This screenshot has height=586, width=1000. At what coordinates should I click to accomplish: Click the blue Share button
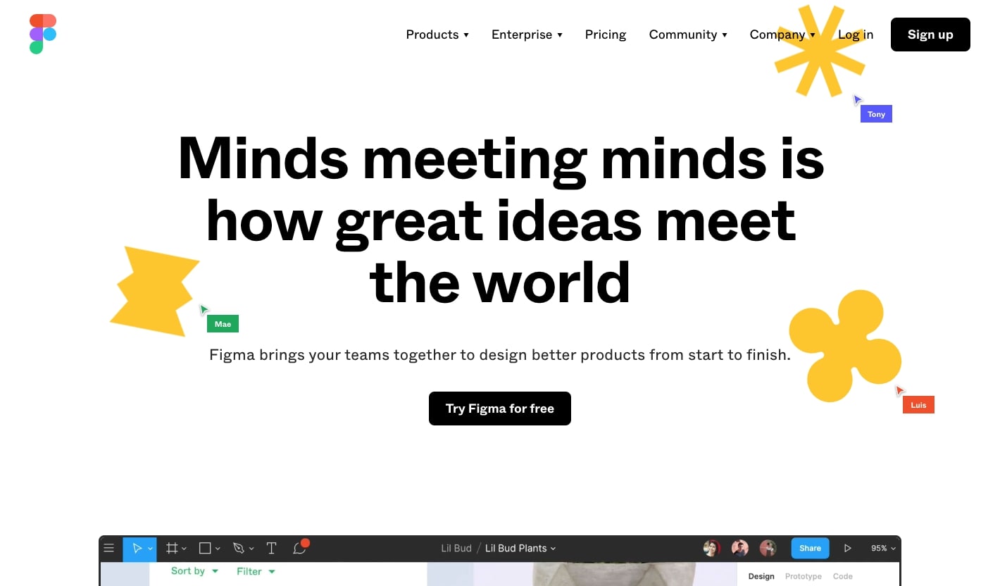click(810, 548)
